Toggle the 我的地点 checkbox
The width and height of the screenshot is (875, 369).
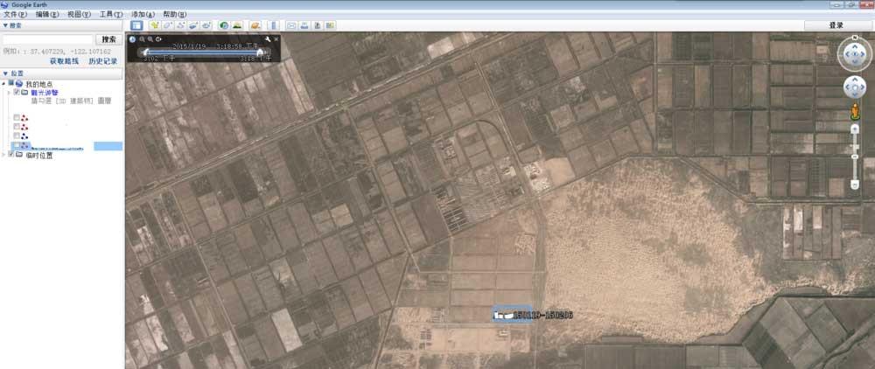[10, 83]
